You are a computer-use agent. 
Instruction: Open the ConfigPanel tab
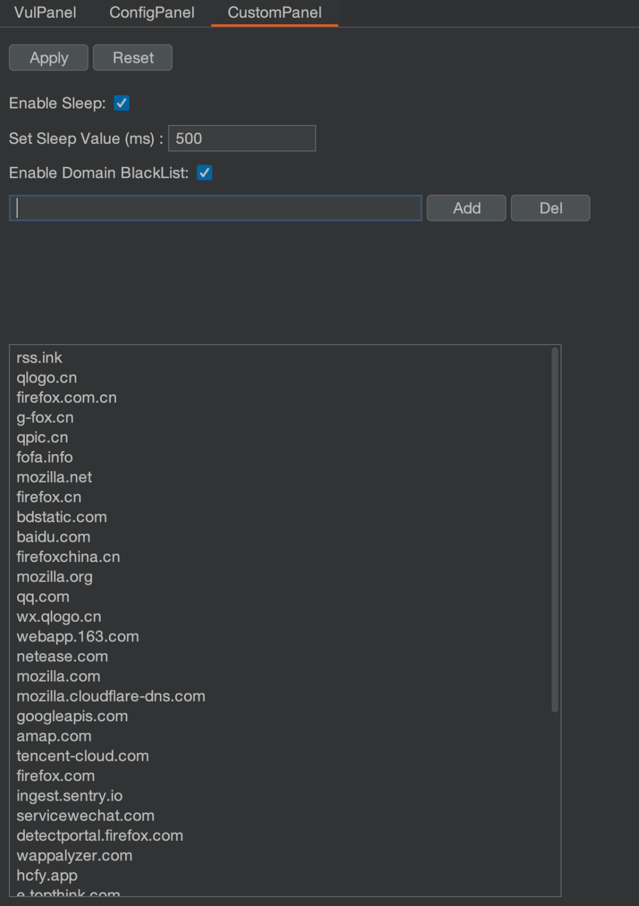[151, 12]
